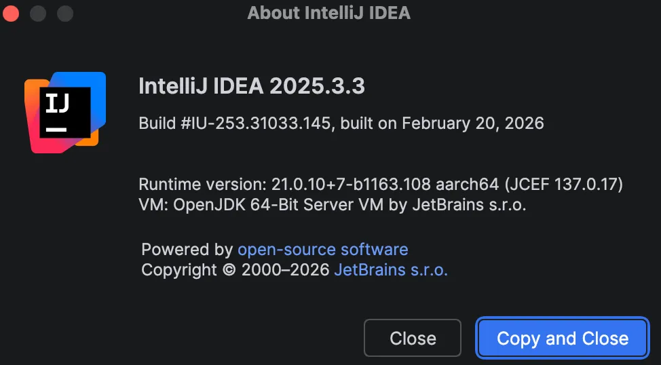Click the Powered by label
Screen dimensions: 661x365
point(187,249)
